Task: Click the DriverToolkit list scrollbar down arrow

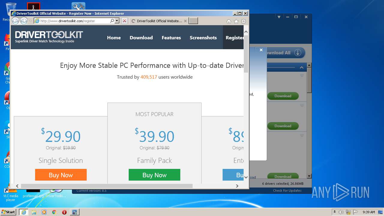Action: tap(309, 176)
